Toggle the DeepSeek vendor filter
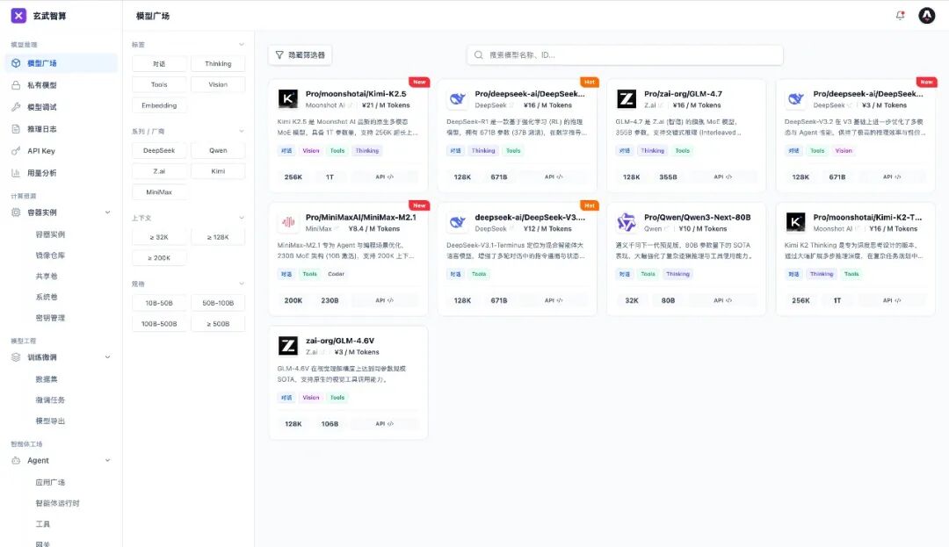949x547 pixels. pos(159,150)
